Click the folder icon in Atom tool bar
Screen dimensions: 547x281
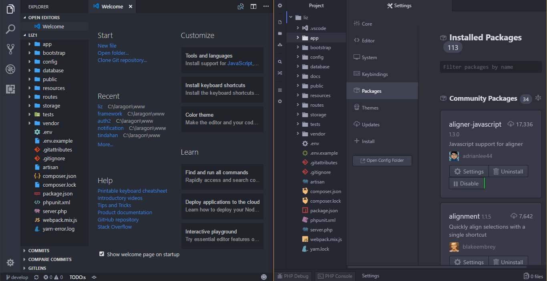click(x=280, y=34)
